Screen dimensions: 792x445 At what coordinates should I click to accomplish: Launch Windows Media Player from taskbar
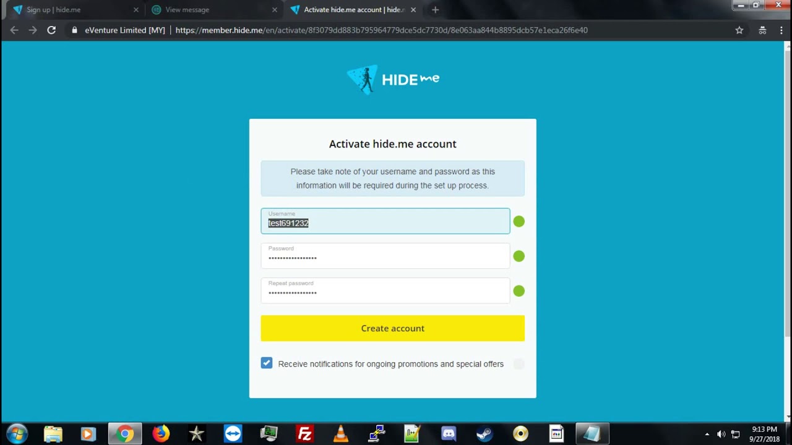tap(88, 434)
